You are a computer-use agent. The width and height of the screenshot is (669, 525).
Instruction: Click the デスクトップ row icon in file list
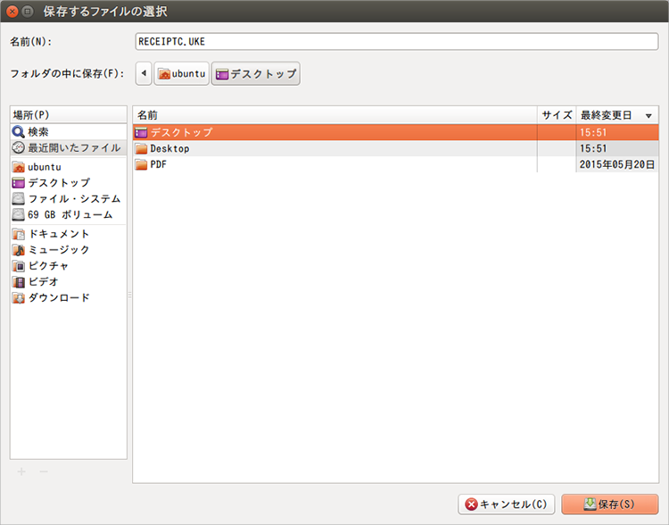click(141, 133)
